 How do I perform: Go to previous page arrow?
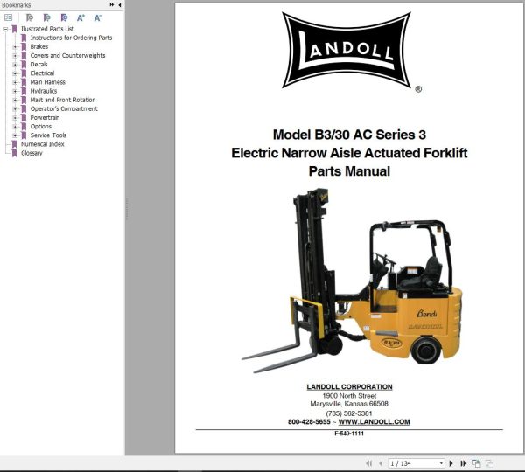point(381,463)
